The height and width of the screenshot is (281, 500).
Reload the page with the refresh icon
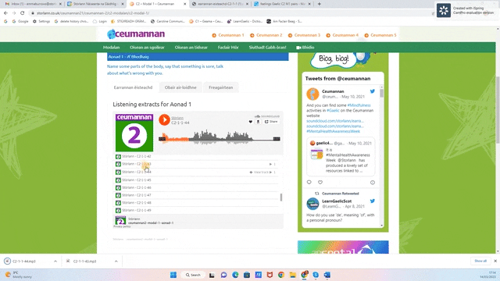22,13
